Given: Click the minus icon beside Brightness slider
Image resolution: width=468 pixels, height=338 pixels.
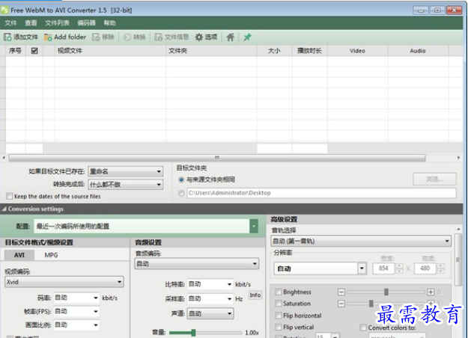Looking at the screenshot, I should 341,292.
